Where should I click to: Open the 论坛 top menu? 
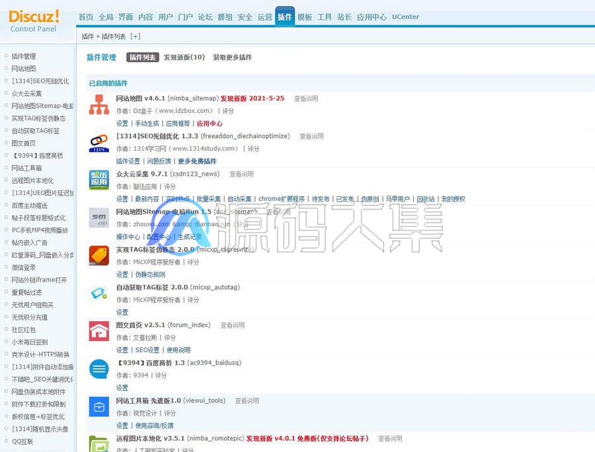pyautogui.click(x=206, y=17)
